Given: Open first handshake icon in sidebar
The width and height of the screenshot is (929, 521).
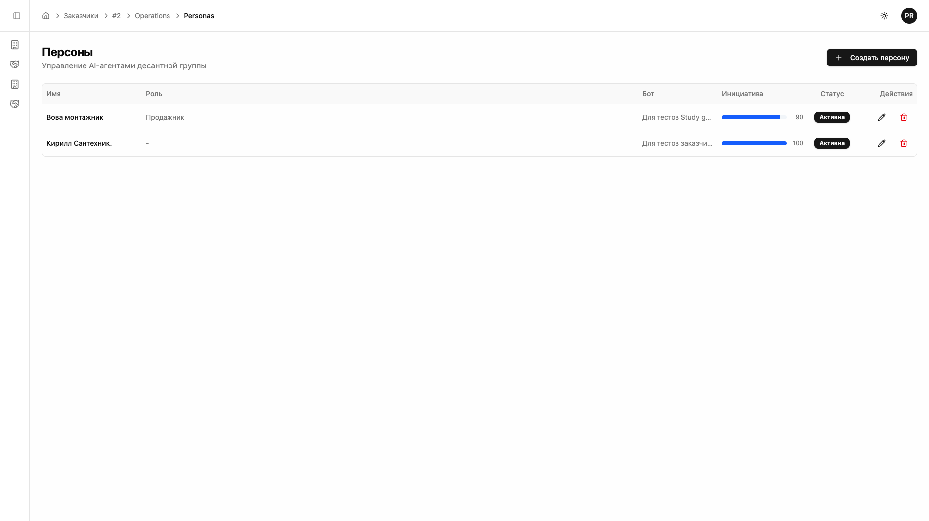Looking at the screenshot, I should tap(15, 65).
